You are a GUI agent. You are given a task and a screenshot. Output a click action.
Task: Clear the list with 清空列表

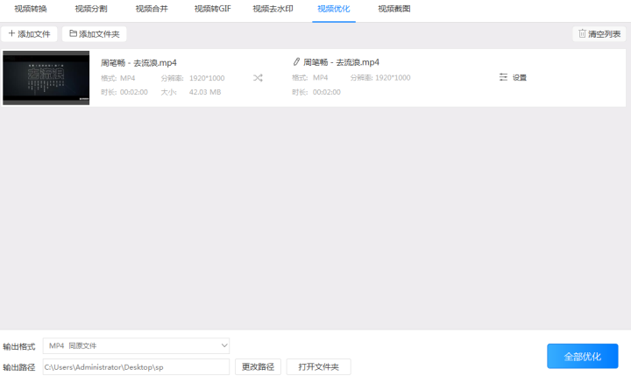coord(599,34)
